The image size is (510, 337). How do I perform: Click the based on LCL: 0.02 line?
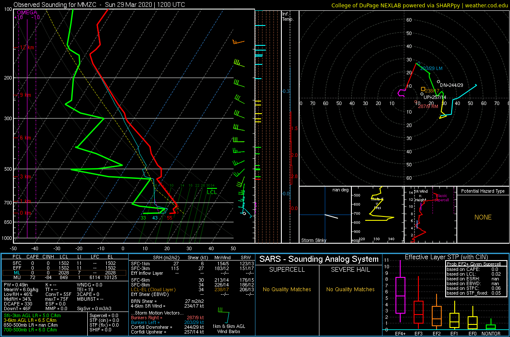click(475, 273)
